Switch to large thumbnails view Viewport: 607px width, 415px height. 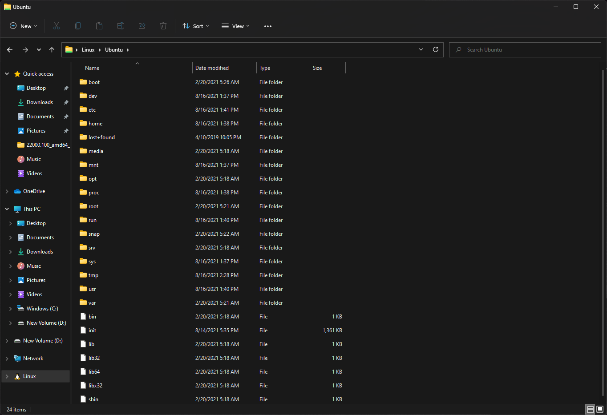pos(599,409)
